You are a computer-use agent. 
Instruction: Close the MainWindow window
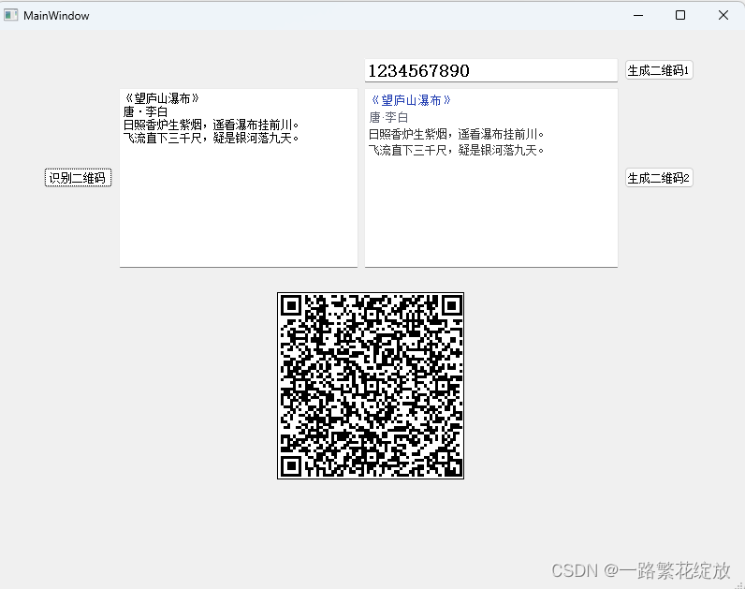coord(723,15)
